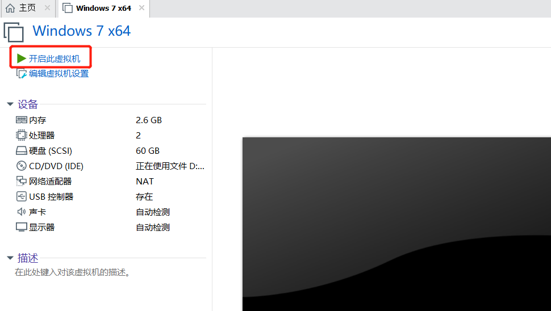551x311 pixels.
Task: Click the USB controller (USB 控制器) icon
Action: click(22, 196)
